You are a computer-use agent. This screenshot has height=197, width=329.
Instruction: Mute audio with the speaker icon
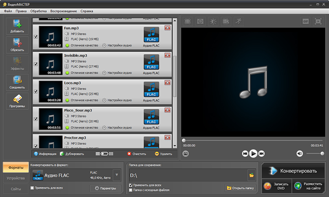(x=299, y=154)
